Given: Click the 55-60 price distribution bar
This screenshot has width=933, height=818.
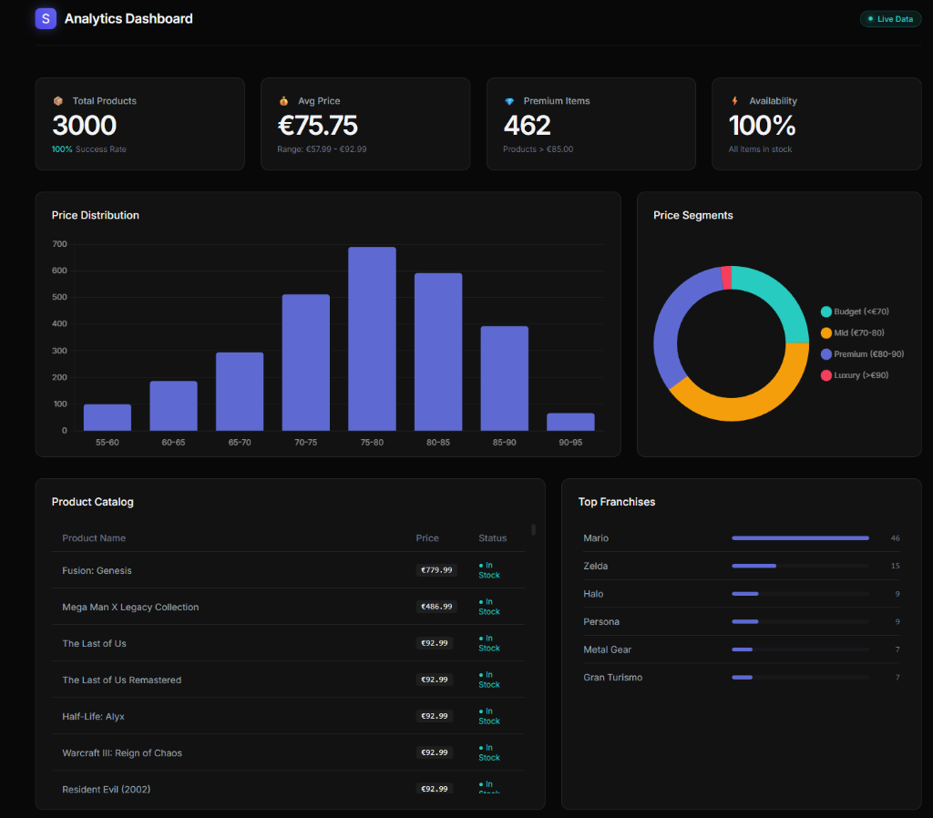Looking at the screenshot, I should [x=108, y=417].
